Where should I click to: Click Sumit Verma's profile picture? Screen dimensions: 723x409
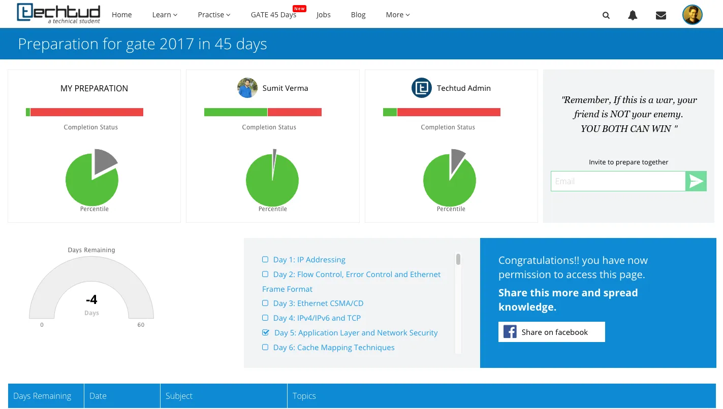tap(247, 88)
